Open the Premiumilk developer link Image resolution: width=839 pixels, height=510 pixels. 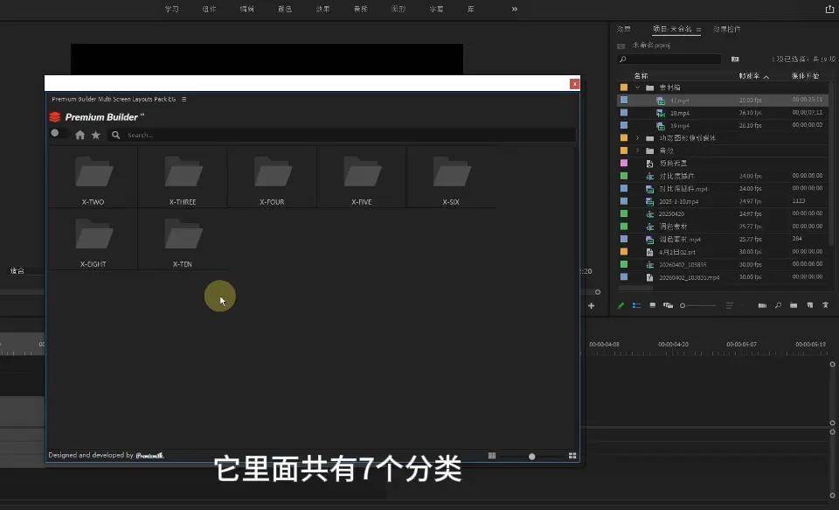149,456
